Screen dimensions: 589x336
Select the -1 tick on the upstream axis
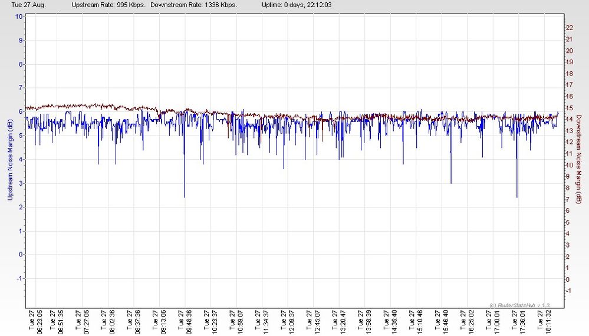click(x=19, y=279)
